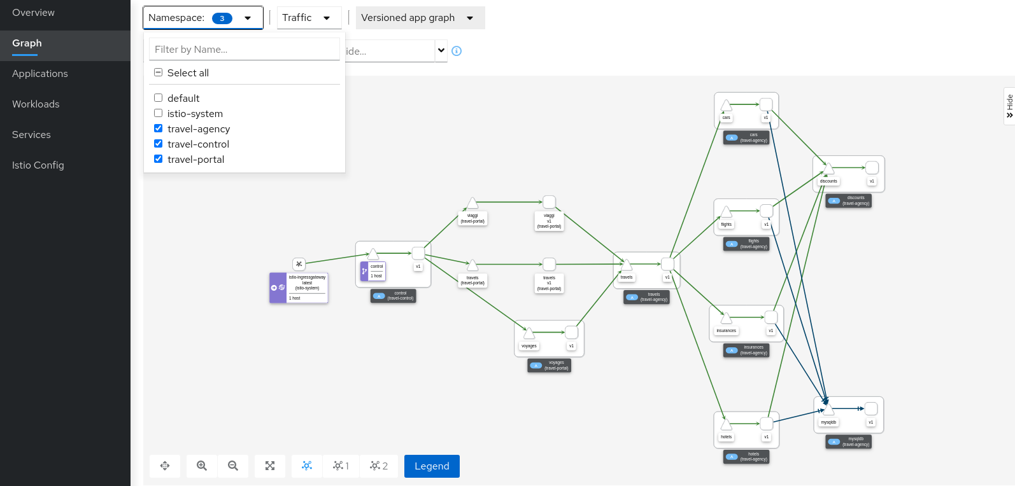The width and height of the screenshot is (1015, 486).
Task: Hide the right side panel
Action: [1009, 106]
